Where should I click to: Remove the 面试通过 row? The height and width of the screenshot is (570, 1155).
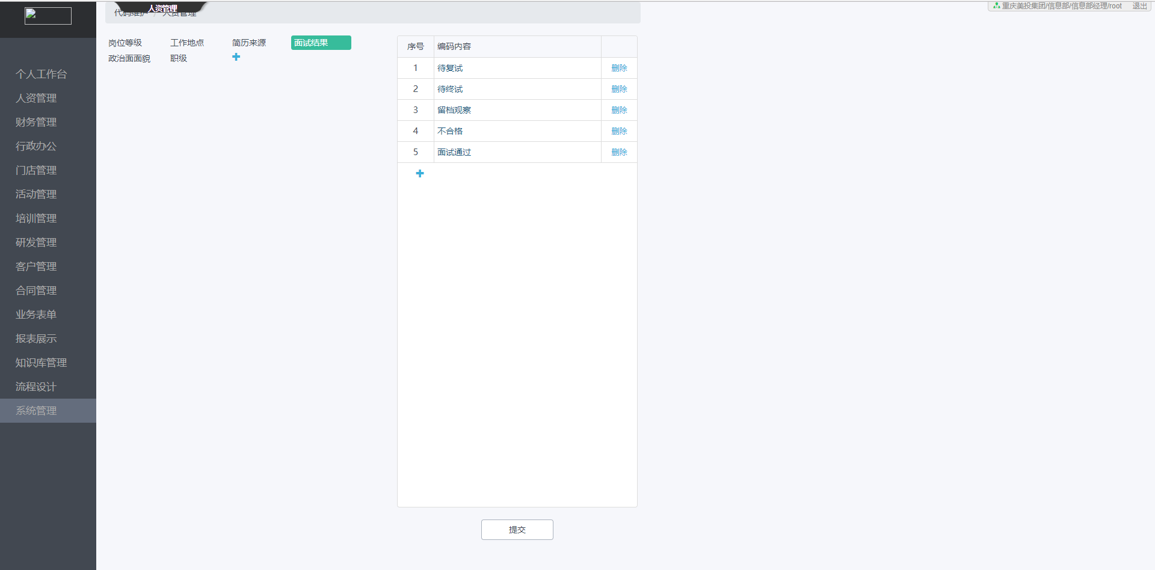point(619,152)
